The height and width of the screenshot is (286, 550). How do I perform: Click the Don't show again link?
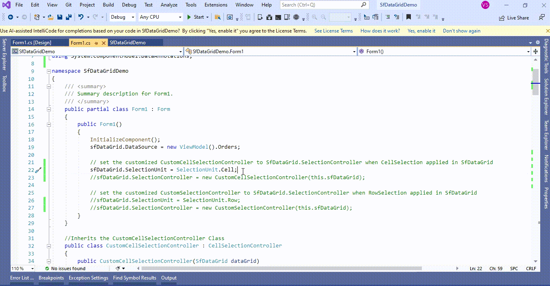pyautogui.click(x=462, y=31)
